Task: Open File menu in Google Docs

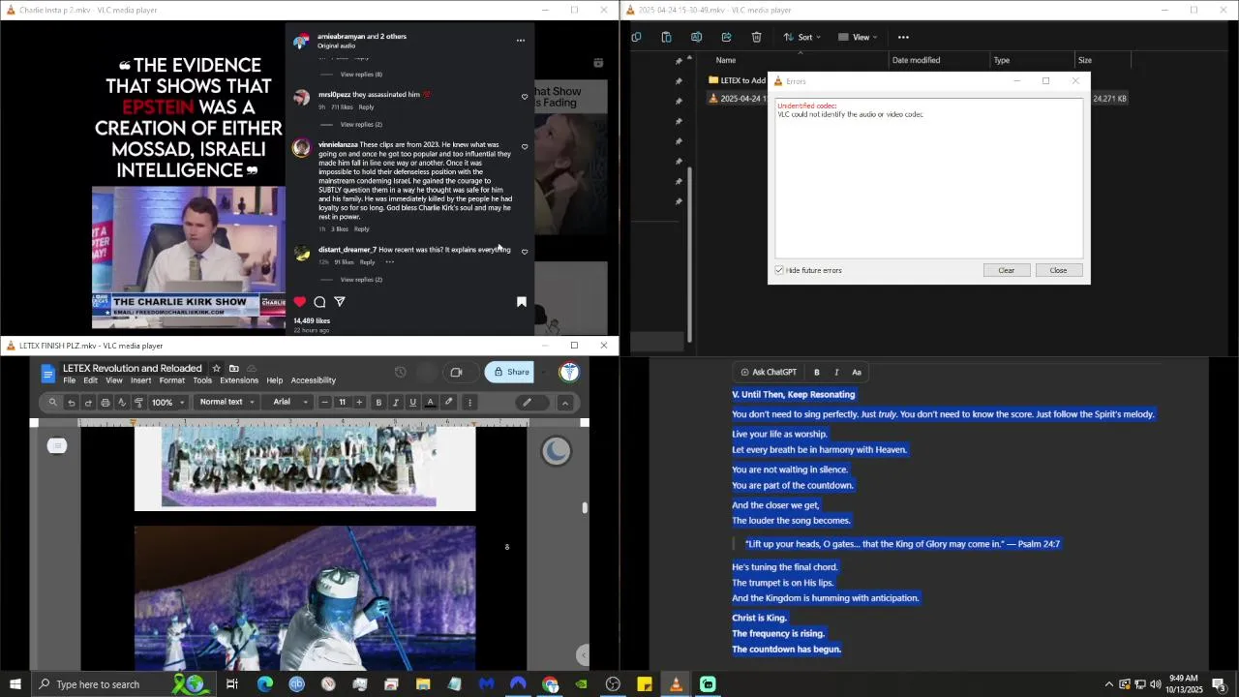Action: 69,380
